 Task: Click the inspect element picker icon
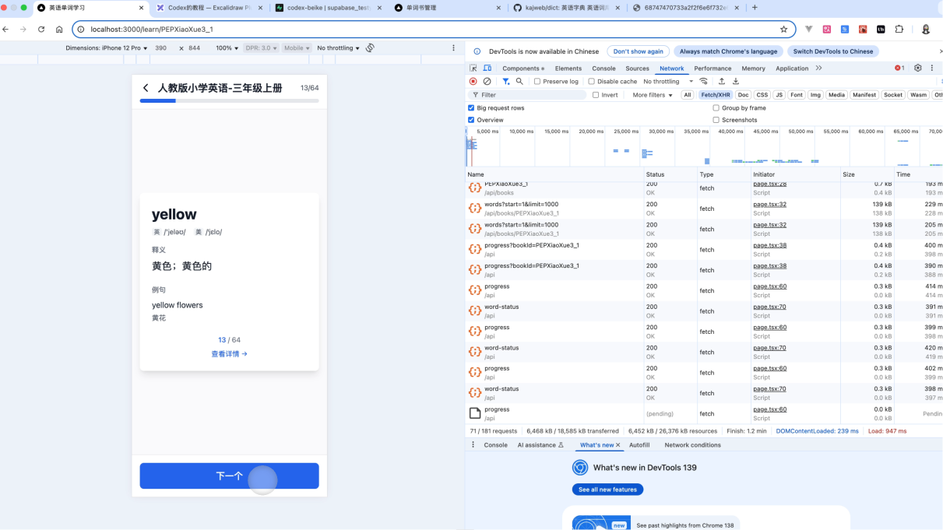pos(473,68)
